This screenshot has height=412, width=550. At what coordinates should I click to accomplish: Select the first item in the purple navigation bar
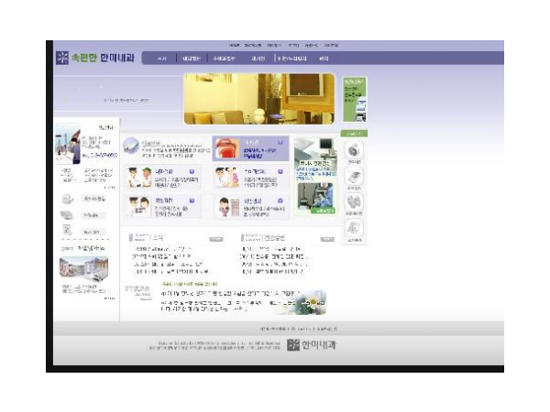pos(162,59)
